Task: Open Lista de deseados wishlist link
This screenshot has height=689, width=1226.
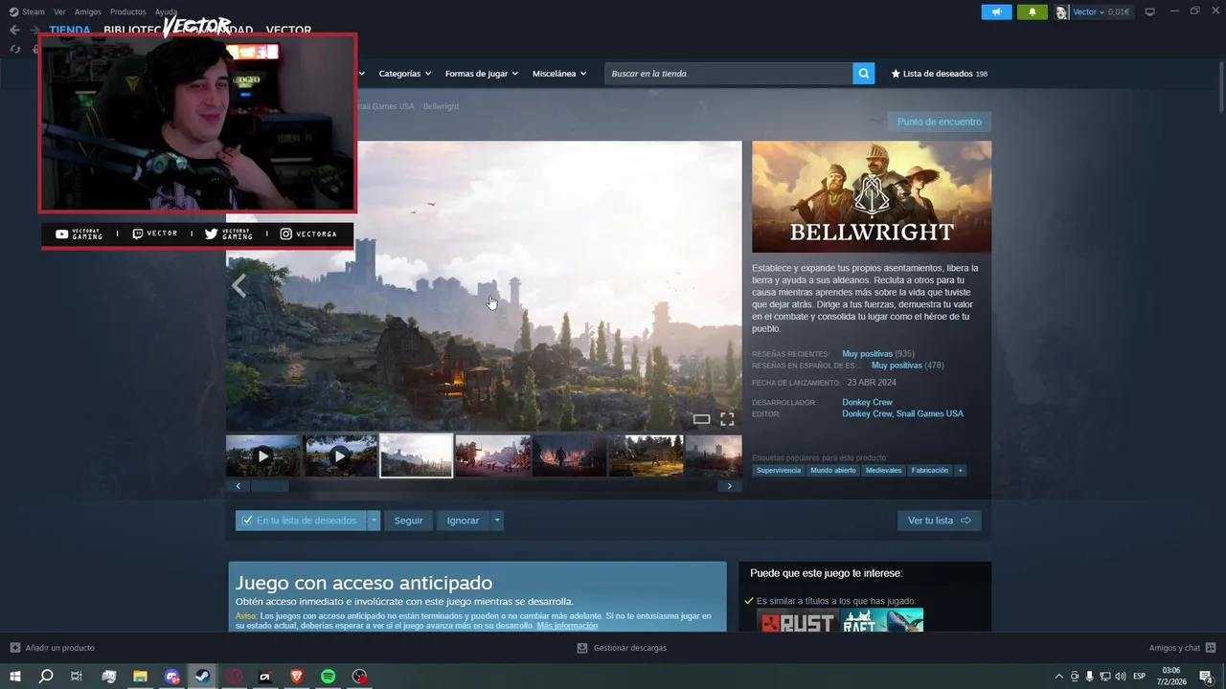Action: 939,74
